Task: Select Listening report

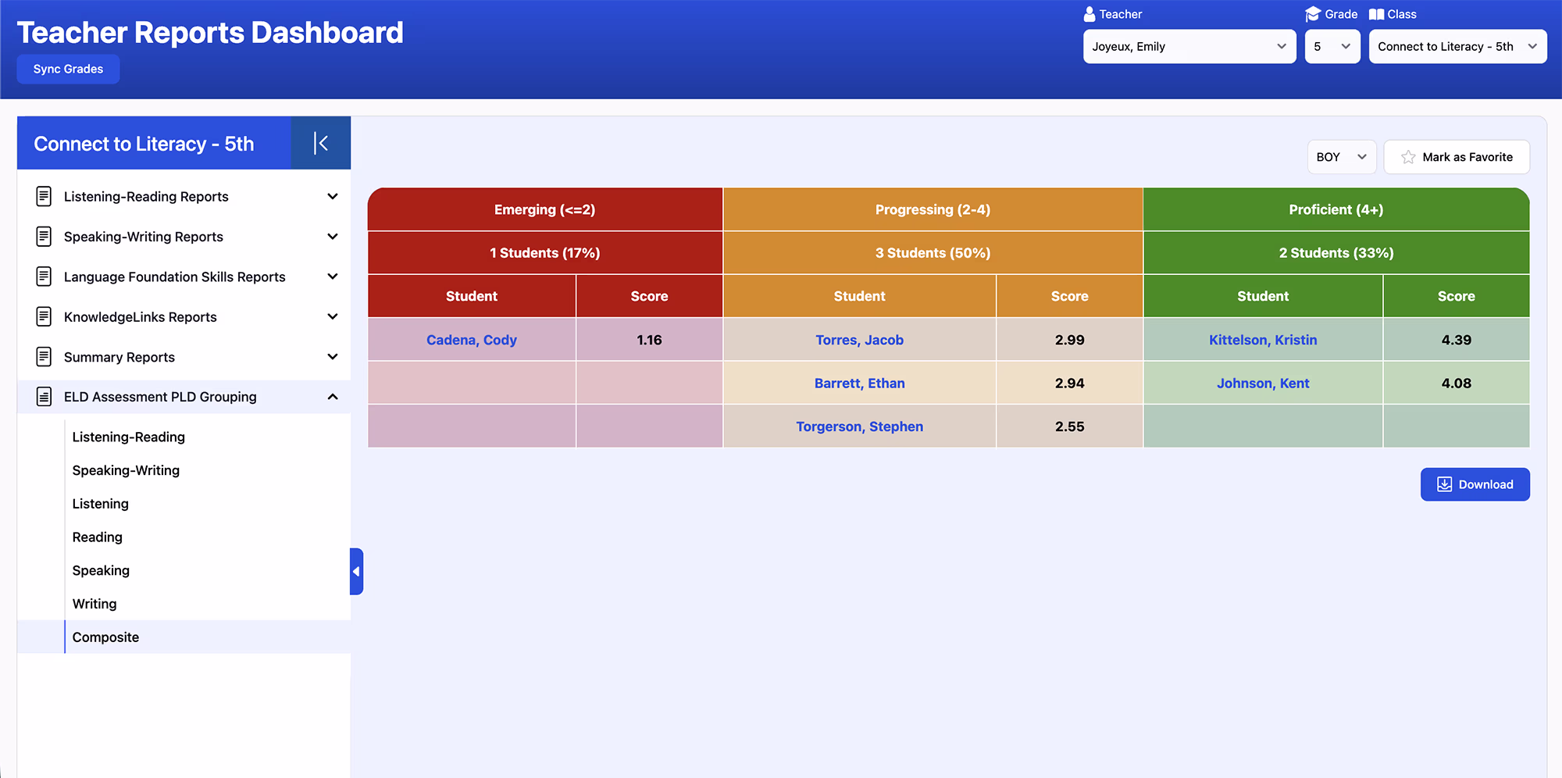Action: pos(100,504)
